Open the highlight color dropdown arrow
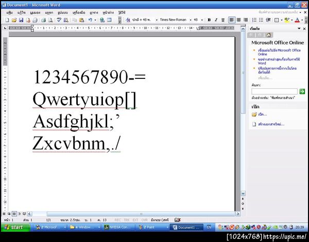This screenshot has height=242, width=309. coord(292,20)
